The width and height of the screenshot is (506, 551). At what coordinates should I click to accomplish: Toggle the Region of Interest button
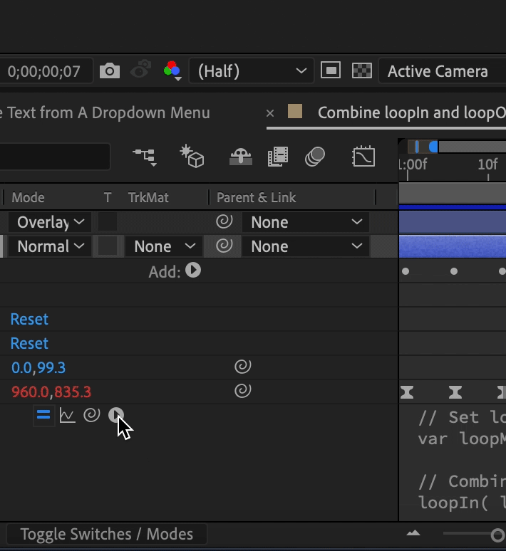(x=331, y=70)
